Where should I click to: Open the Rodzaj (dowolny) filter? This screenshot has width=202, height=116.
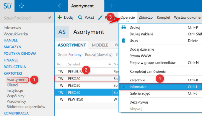[x=99, y=54]
